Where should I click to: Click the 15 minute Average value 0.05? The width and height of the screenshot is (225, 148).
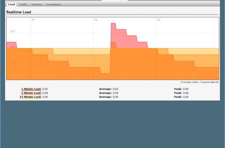point(115,97)
